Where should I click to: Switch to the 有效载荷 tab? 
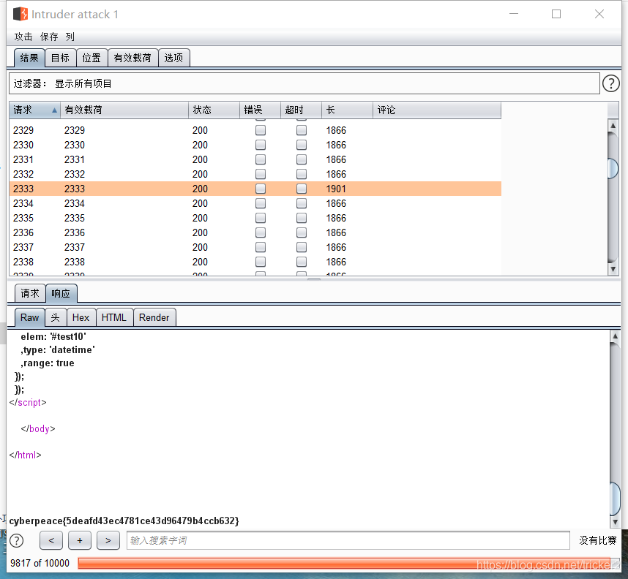pos(132,58)
